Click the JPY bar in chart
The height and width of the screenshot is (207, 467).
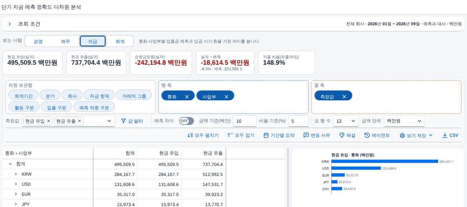pyautogui.click(x=335, y=182)
